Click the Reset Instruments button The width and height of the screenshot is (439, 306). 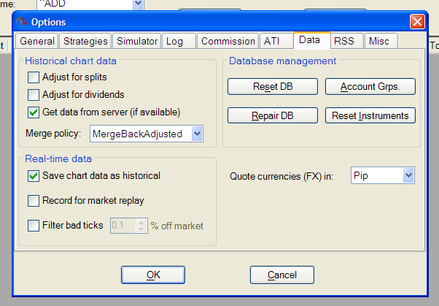pyautogui.click(x=370, y=115)
